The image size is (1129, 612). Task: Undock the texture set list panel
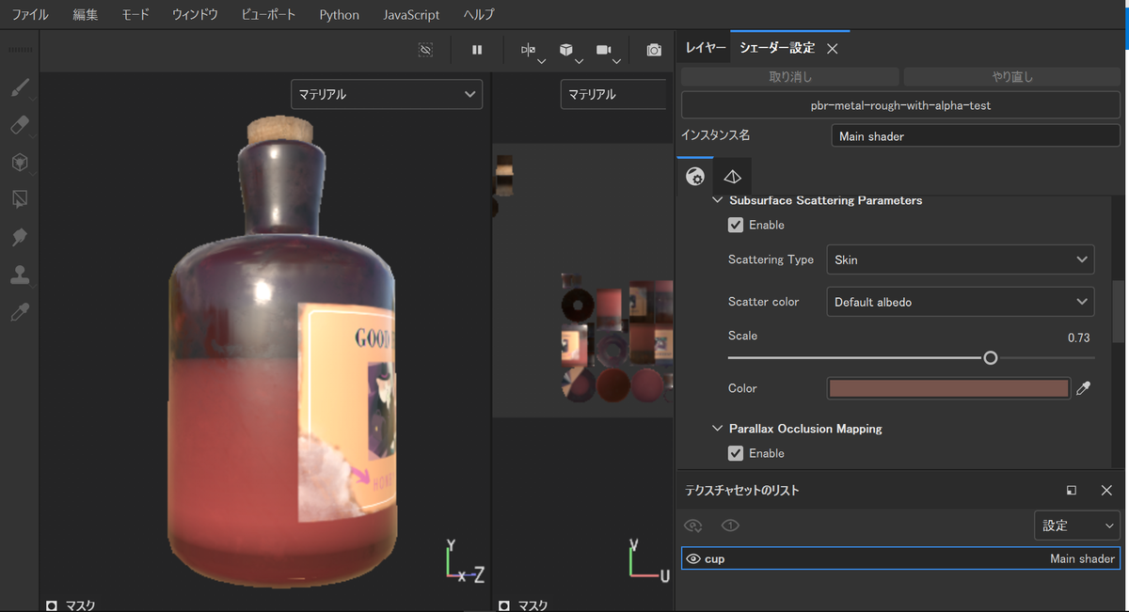1072,491
